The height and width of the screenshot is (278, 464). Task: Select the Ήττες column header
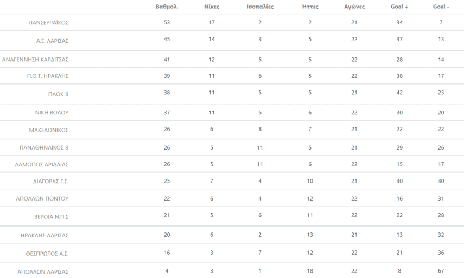[309, 7]
